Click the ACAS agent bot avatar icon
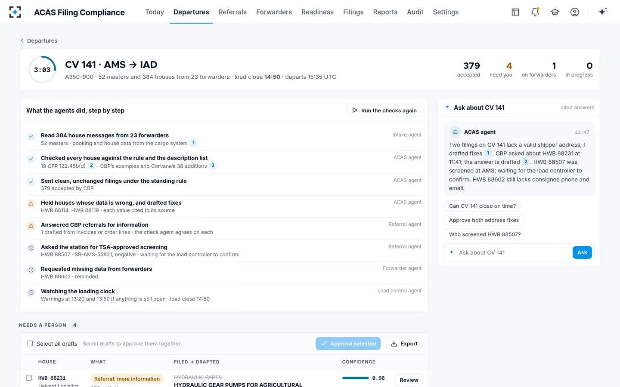Viewport: 620px width, 387px height. tap(455, 132)
